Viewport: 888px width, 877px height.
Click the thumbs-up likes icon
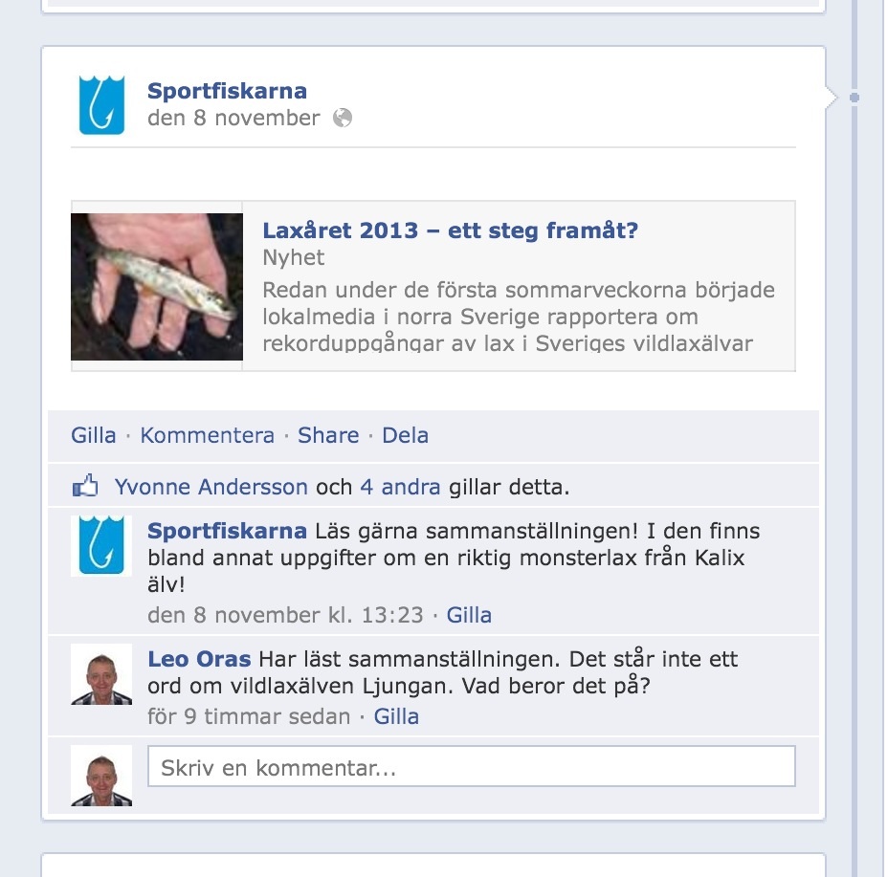coord(85,487)
